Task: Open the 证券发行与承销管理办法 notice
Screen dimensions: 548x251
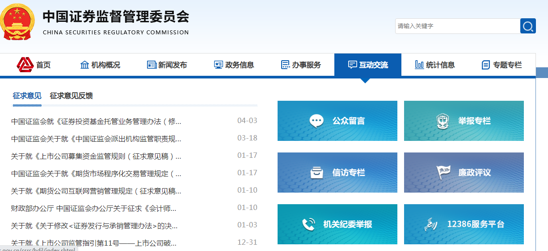Action: (94, 226)
